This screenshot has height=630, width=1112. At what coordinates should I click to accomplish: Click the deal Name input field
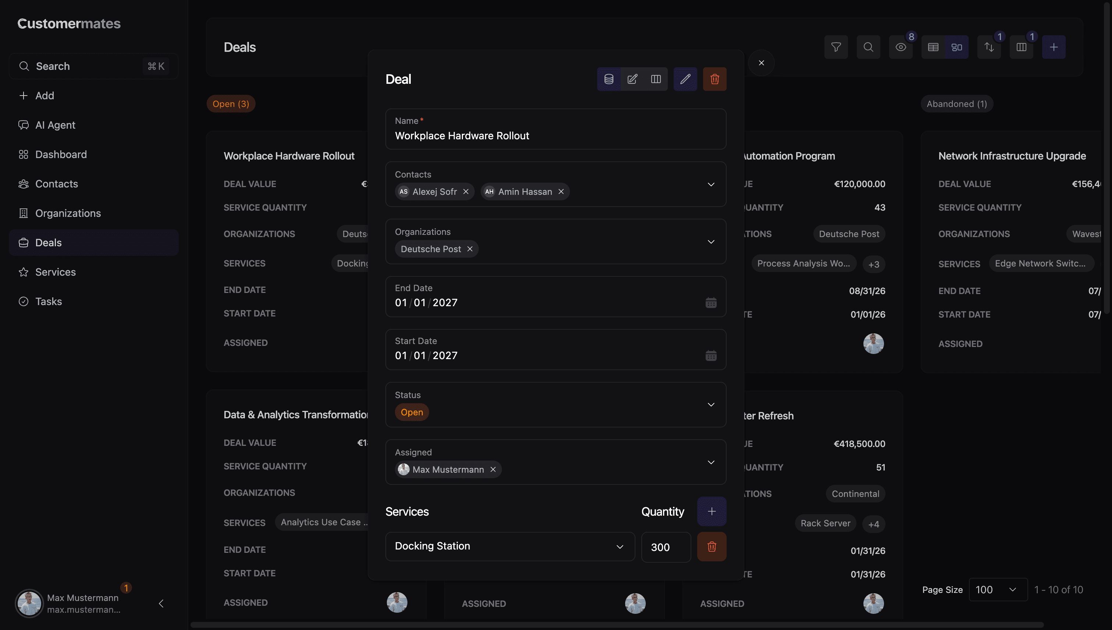[x=555, y=136]
